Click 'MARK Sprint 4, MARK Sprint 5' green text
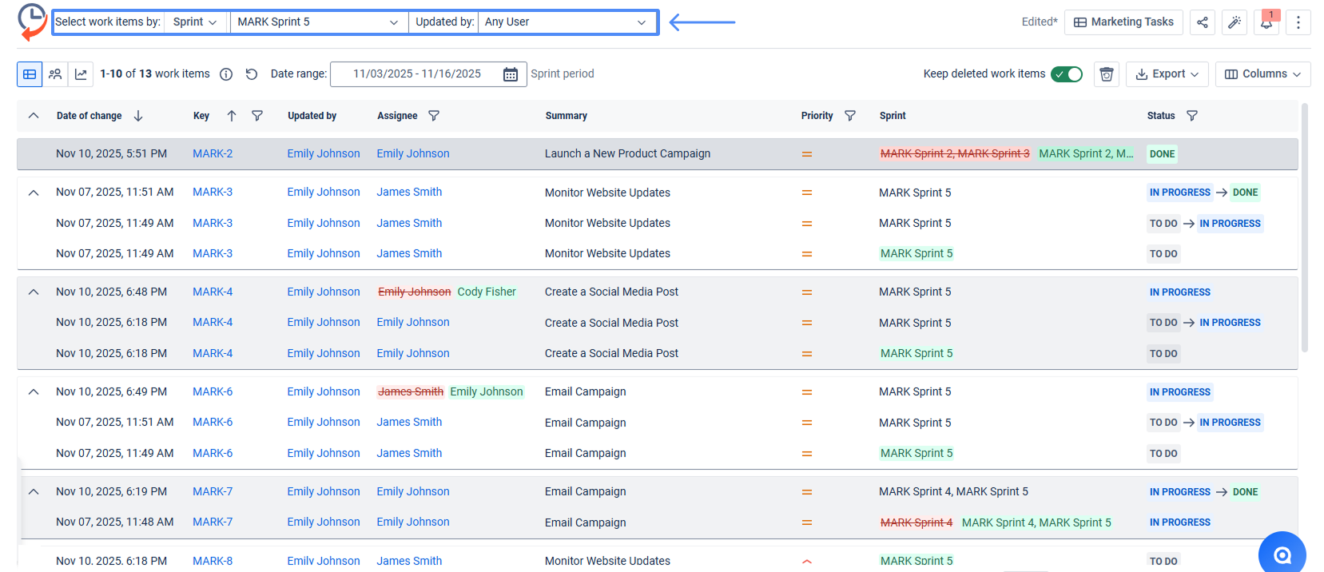 1036,523
